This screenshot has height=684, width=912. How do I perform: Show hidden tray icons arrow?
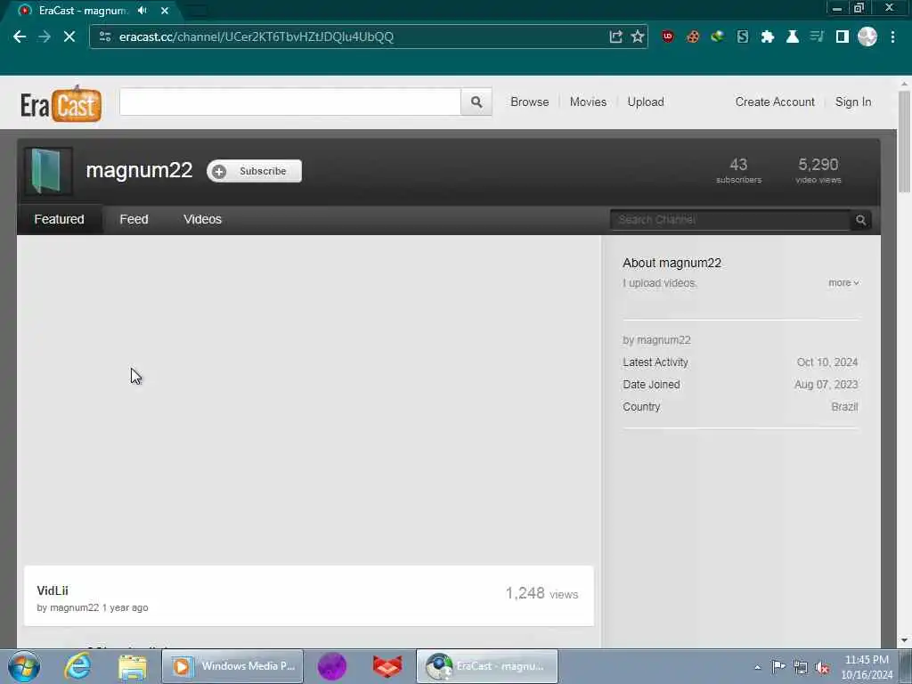coord(757,667)
